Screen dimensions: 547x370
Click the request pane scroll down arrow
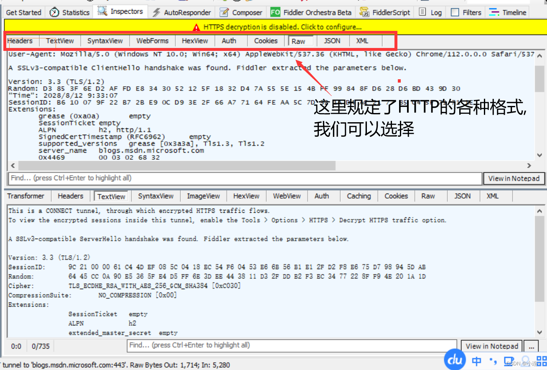point(539,156)
